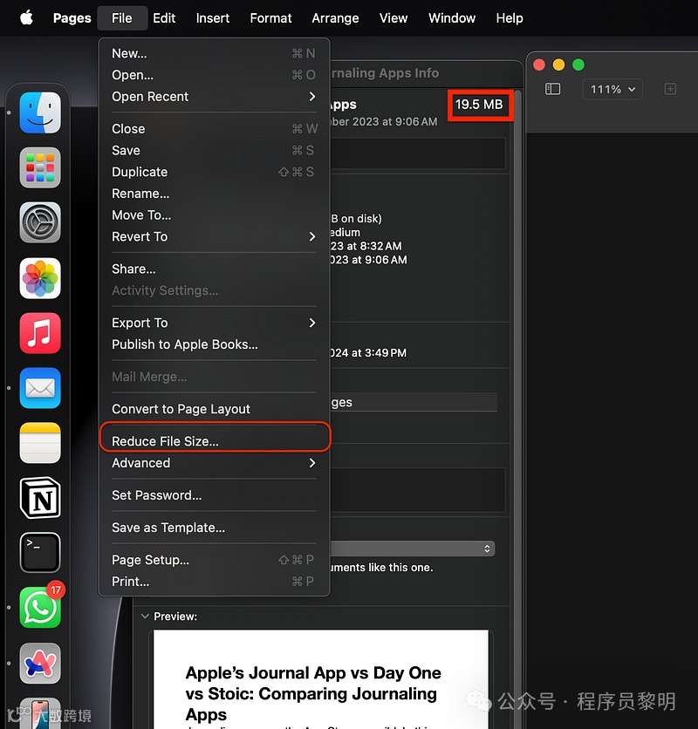Choose Share... menu item
This screenshot has height=729, width=698.
click(x=214, y=269)
